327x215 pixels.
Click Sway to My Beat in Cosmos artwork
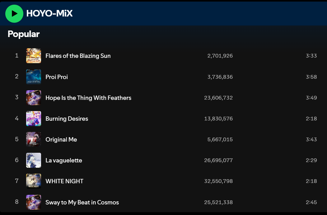(34, 202)
